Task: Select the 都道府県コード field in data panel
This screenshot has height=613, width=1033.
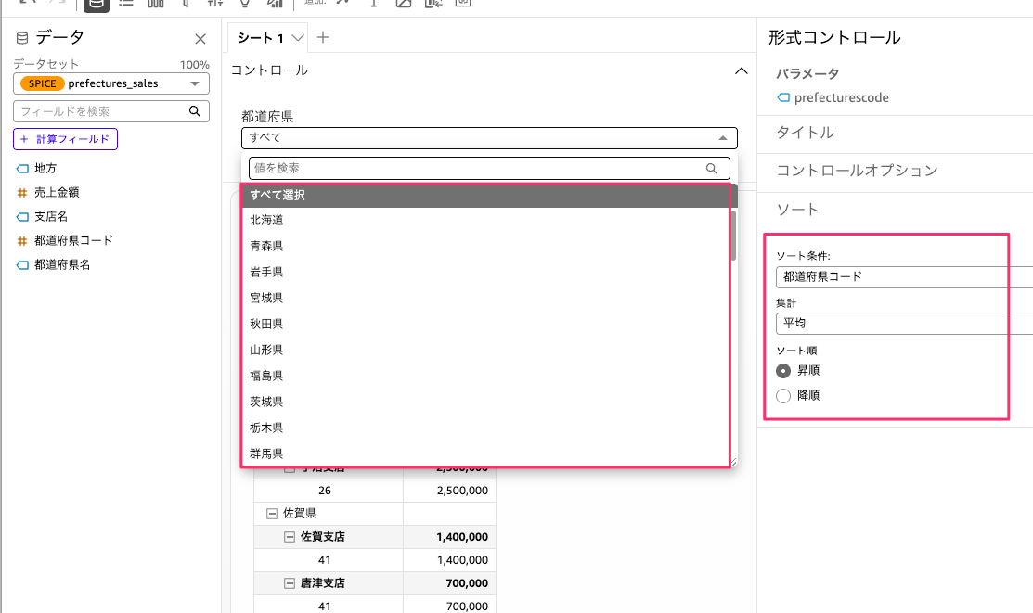Action: [73, 240]
